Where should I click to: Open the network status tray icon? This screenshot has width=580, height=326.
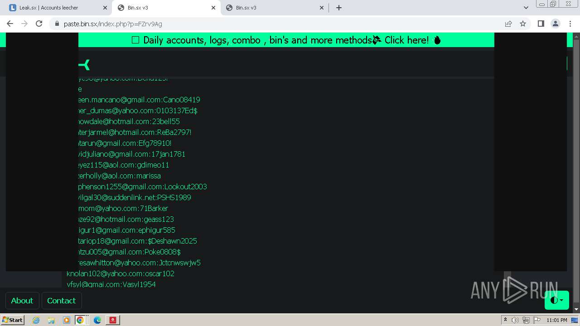pyautogui.click(x=526, y=320)
